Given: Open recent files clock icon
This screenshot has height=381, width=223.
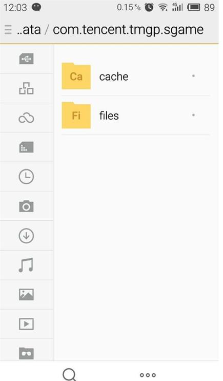Looking at the screenshot, I should pos(26,177).
